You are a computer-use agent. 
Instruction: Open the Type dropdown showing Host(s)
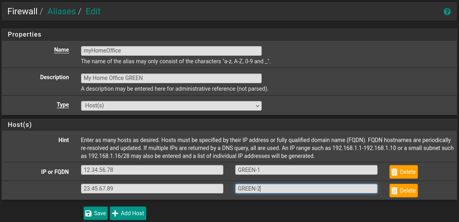pos(171,106)
